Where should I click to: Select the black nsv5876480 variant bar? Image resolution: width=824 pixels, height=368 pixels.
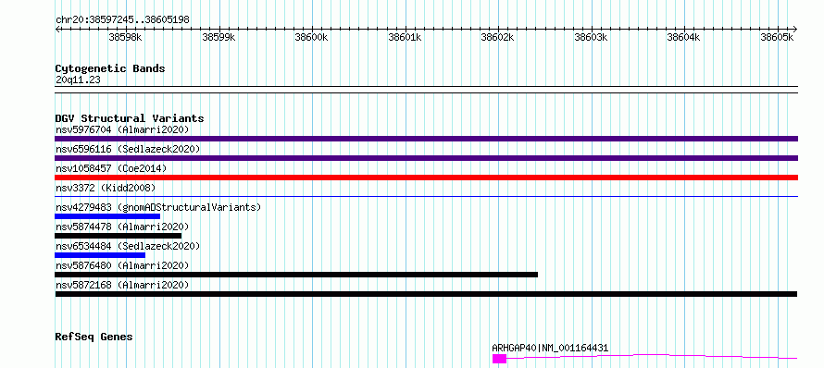point(296,275)
